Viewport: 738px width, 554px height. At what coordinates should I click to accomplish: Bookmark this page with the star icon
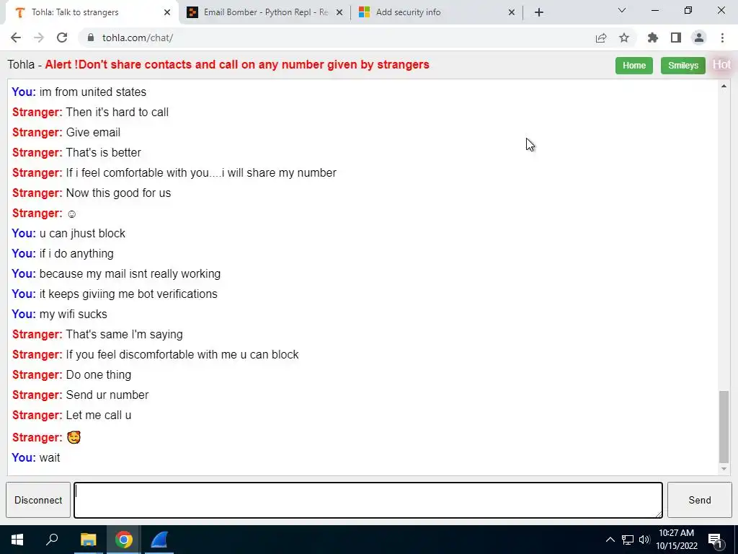624,38
